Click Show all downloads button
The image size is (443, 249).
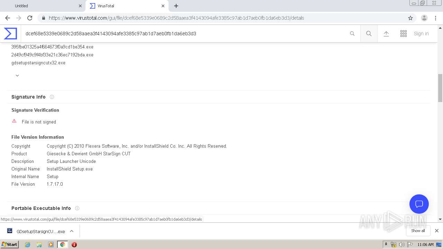[418, 231]
